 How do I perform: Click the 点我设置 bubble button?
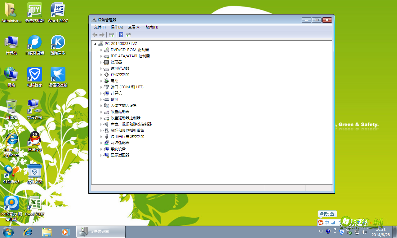click(x=327, y=214)
